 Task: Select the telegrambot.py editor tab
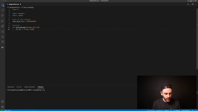pyautogui.click(x=14, y=4)
